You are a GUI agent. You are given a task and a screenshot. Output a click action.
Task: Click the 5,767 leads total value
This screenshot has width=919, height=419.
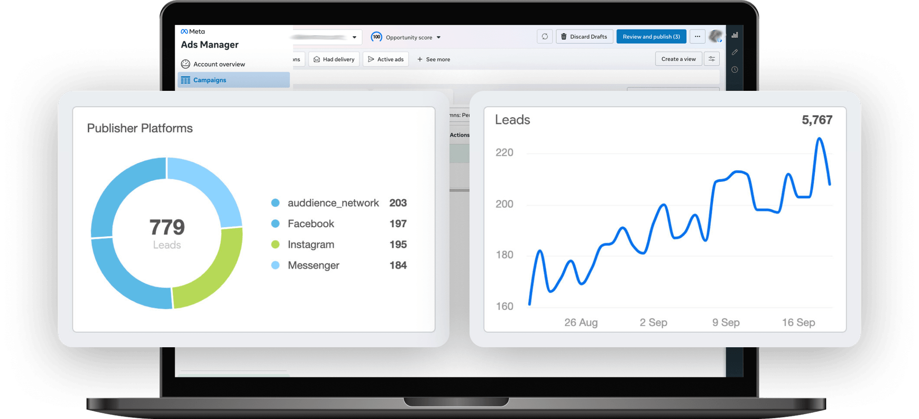pos(817,120)
